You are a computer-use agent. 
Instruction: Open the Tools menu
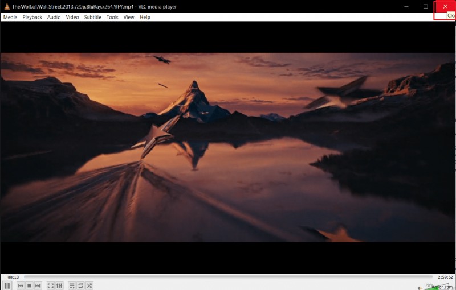(112, 17)
